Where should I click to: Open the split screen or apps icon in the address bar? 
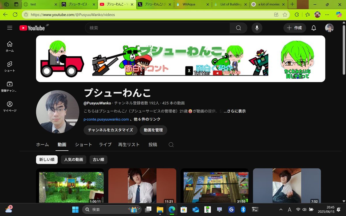276,15
